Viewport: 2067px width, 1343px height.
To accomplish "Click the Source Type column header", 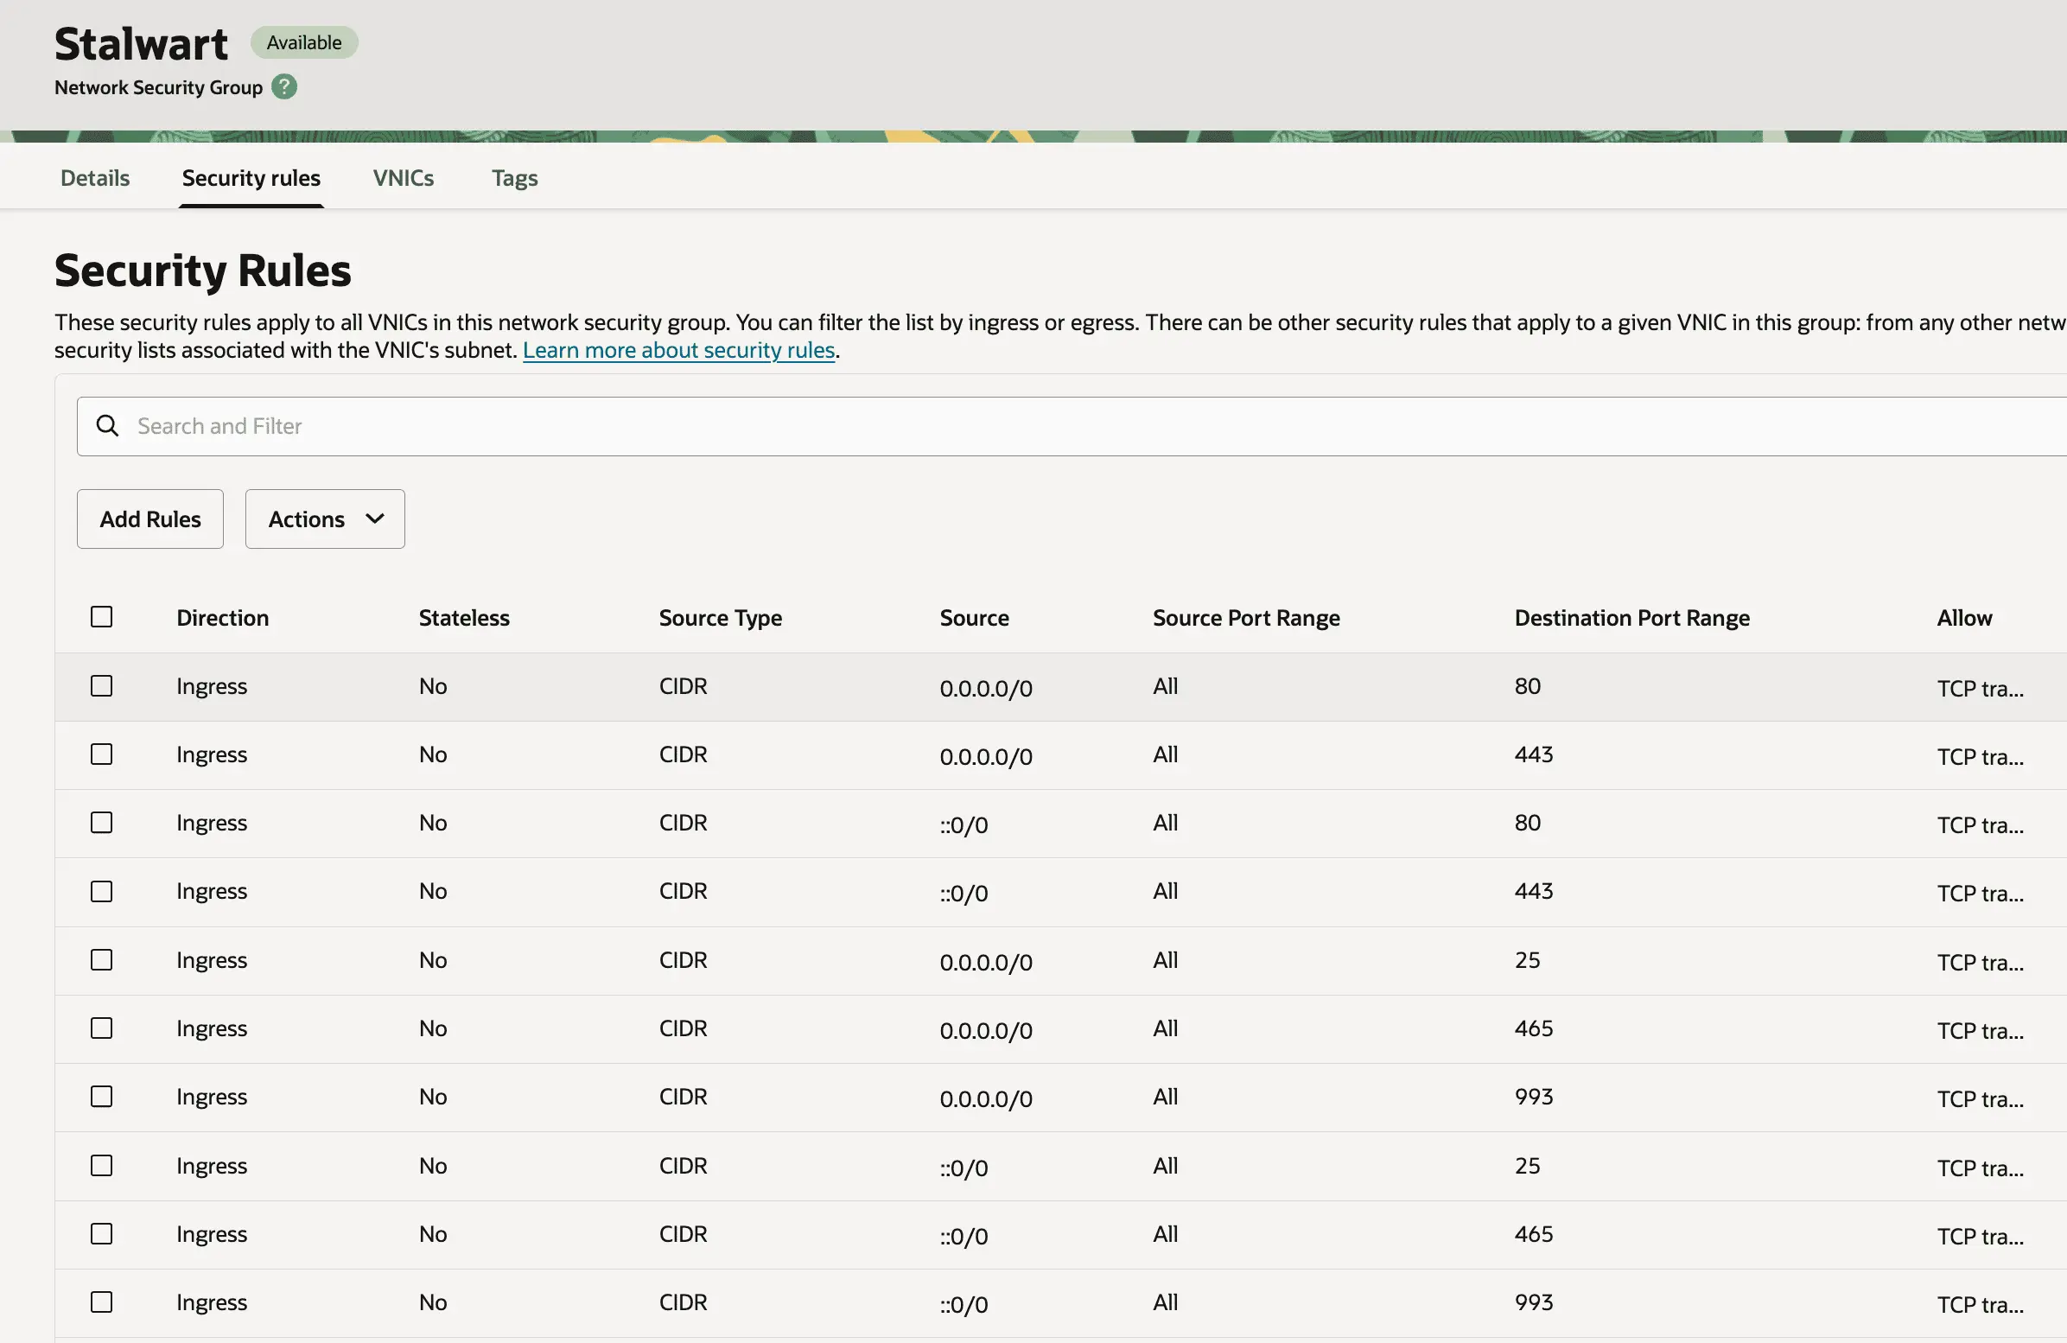I will click(x=720, y=618).
